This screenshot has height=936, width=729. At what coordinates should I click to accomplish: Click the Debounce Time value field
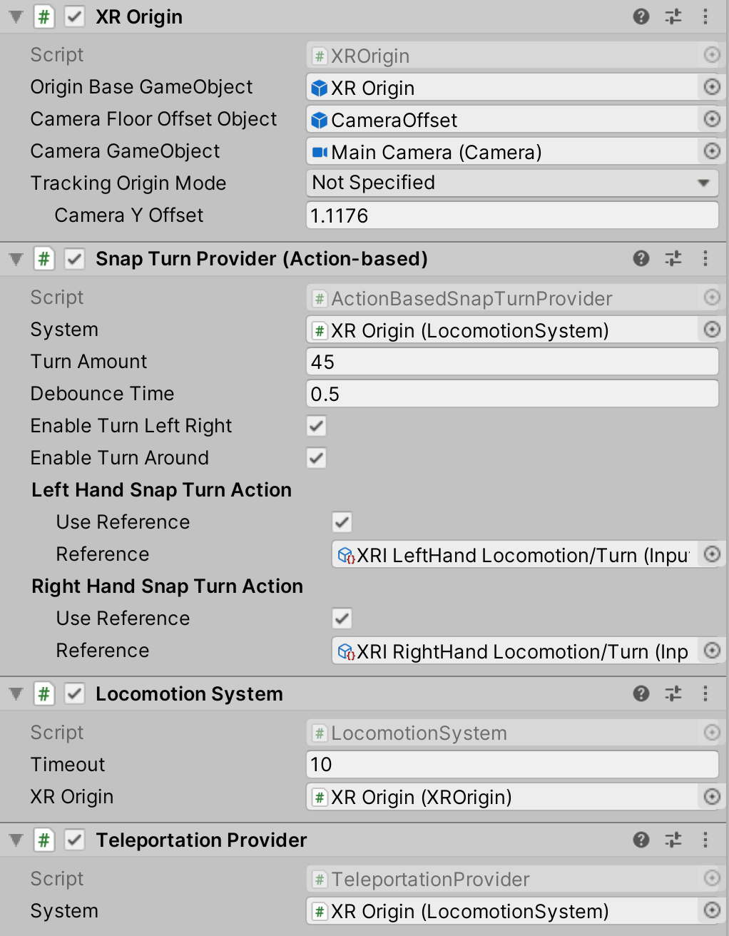512,393
